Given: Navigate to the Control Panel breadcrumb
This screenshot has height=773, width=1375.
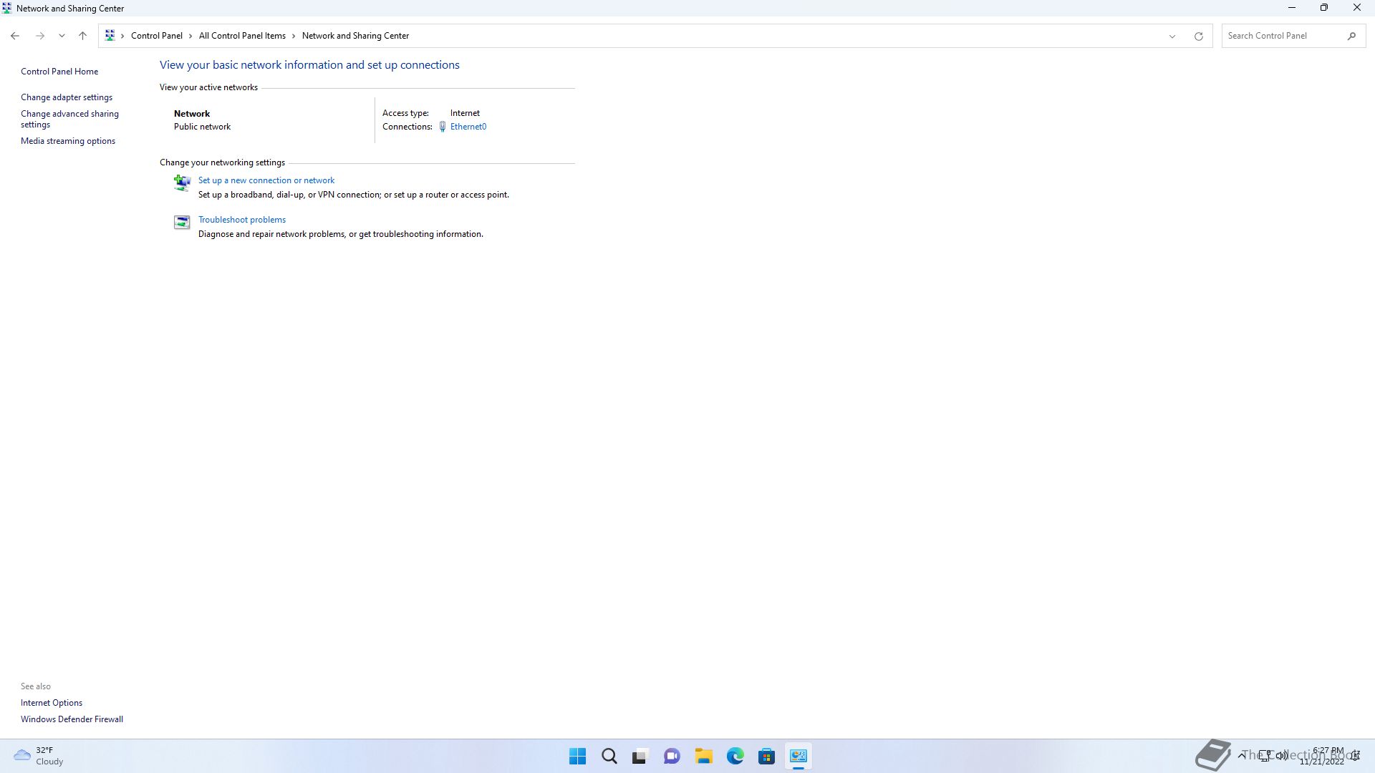Looking at the screenshot, I should pyautogui.click(x=157, y=35).
